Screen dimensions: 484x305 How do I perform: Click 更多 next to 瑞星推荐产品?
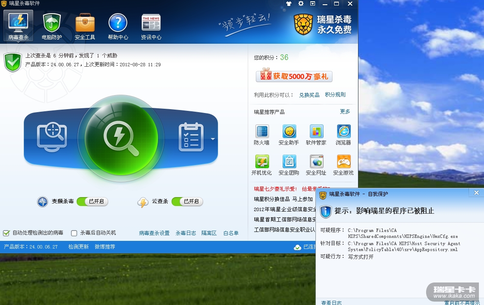pyautogui.click(x=345, y=112)
